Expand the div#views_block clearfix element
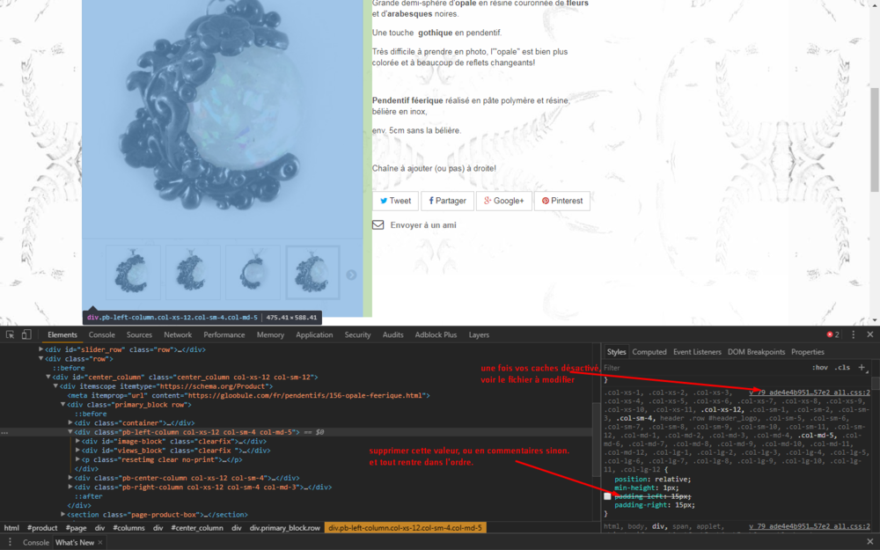 pos(79,451)
